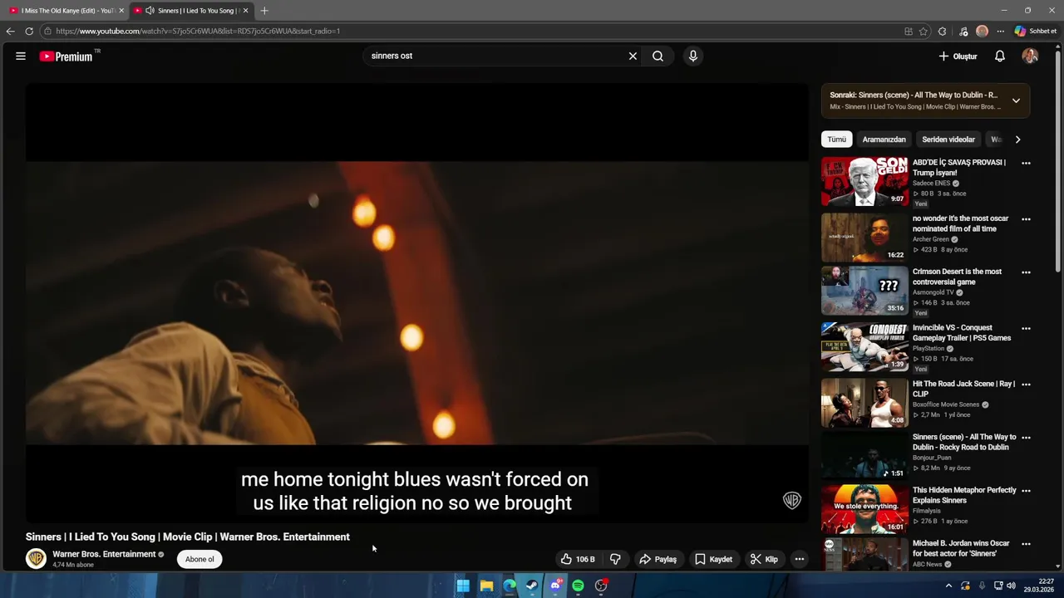Open Crimson Desert most controversial game title

coord(957,277)
